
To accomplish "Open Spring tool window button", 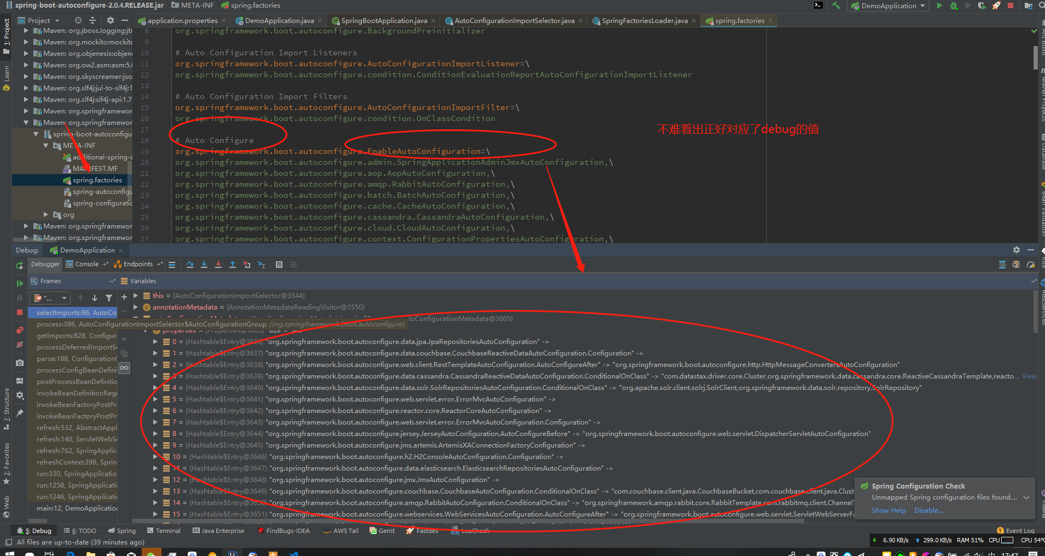I will coord(122,531).
